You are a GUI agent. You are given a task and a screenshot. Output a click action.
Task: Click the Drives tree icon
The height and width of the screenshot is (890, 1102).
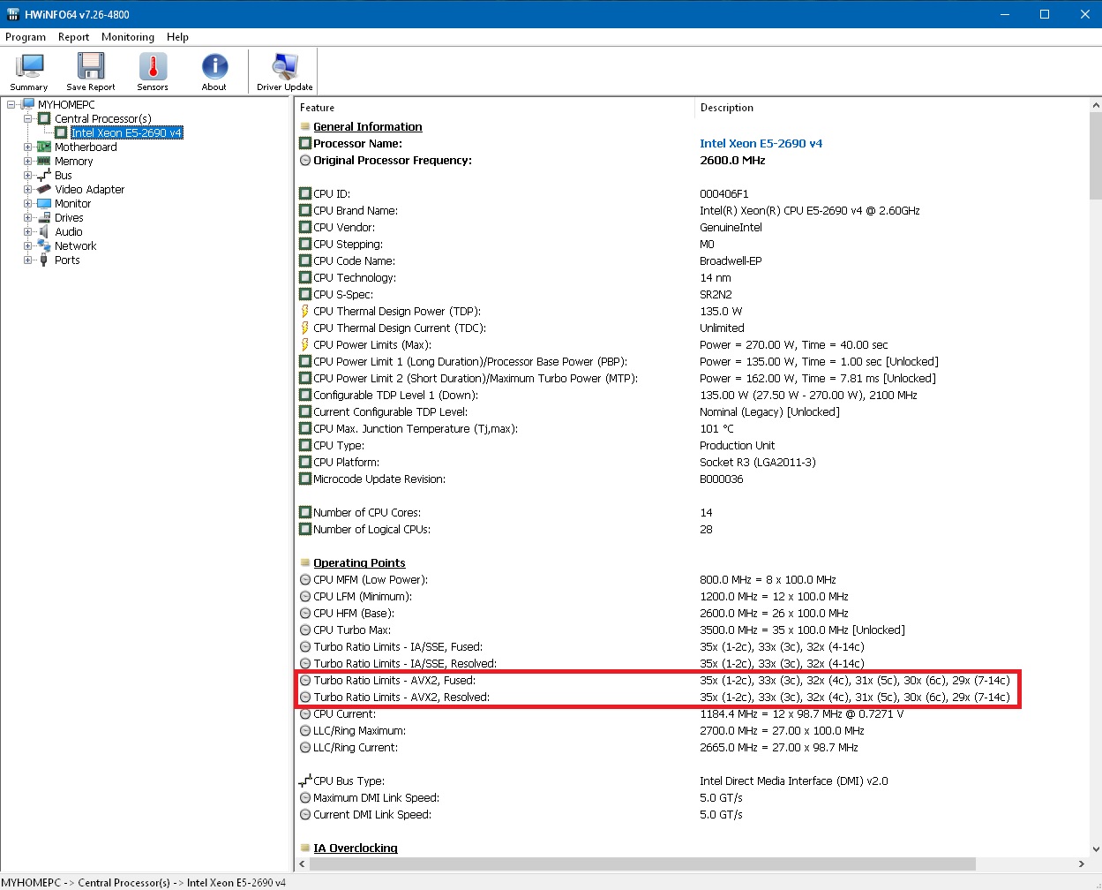[x=44, y=218]
